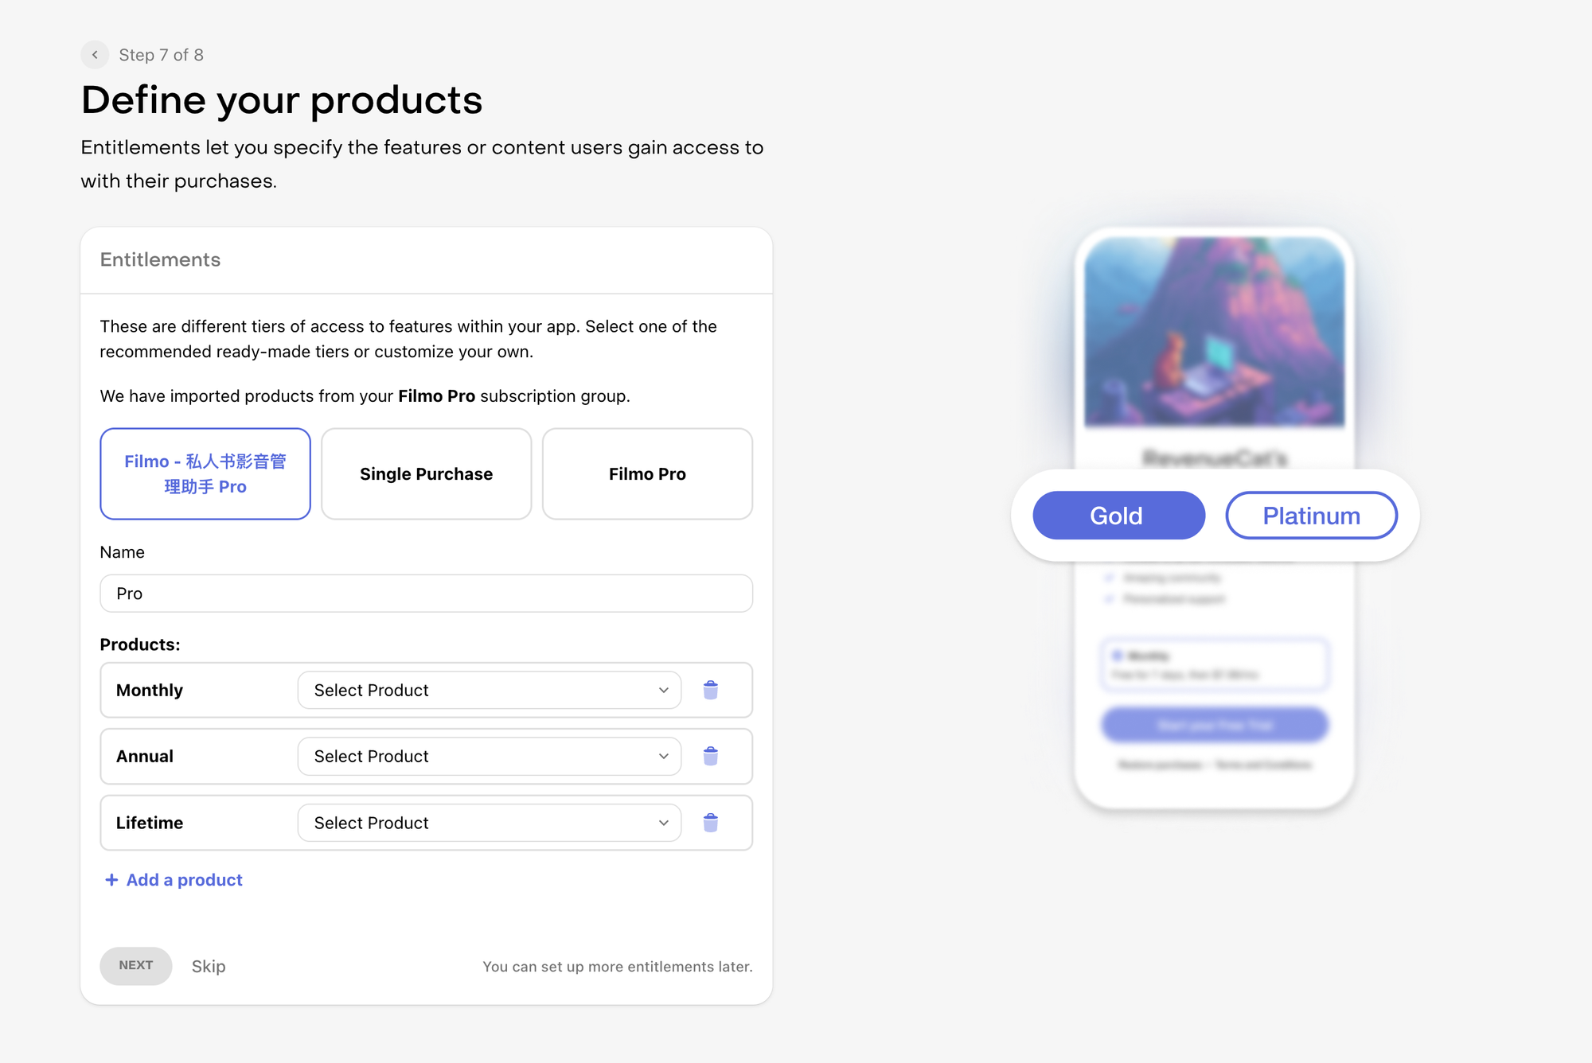Remove the Lifetime product row
This screenshot has height=1063, width=1592.
(x=711, y=823)
